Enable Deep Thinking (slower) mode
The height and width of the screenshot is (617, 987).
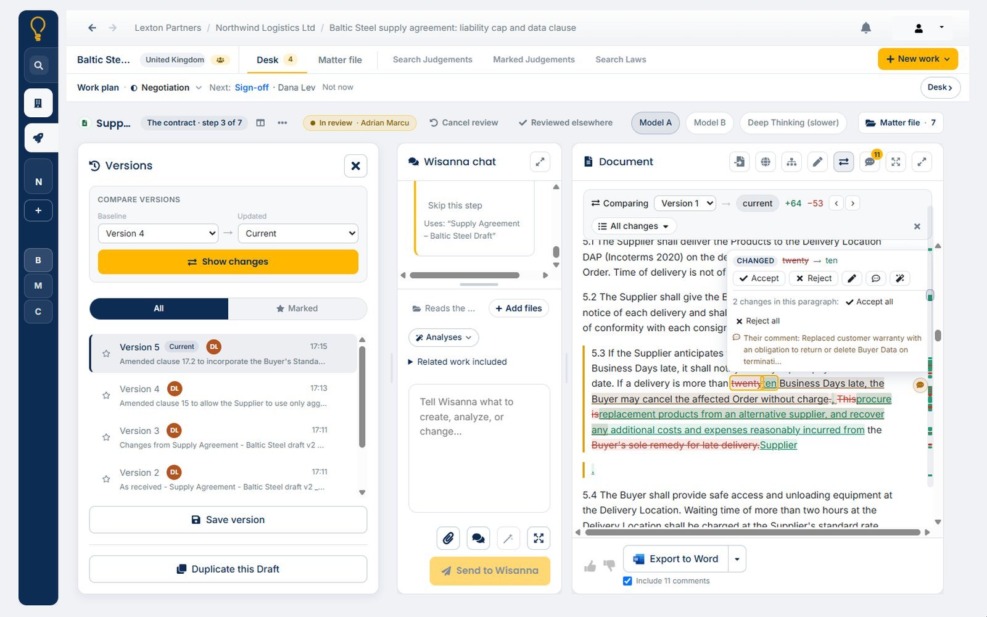point(793,123)
